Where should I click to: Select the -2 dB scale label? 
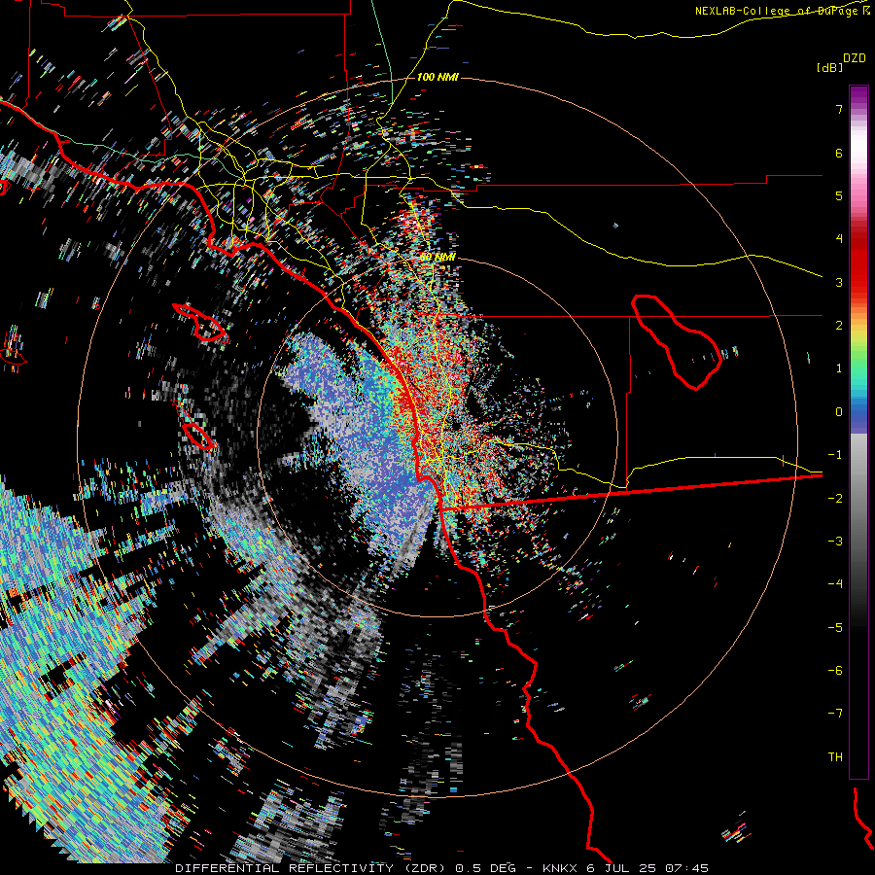tap(835, 499)
